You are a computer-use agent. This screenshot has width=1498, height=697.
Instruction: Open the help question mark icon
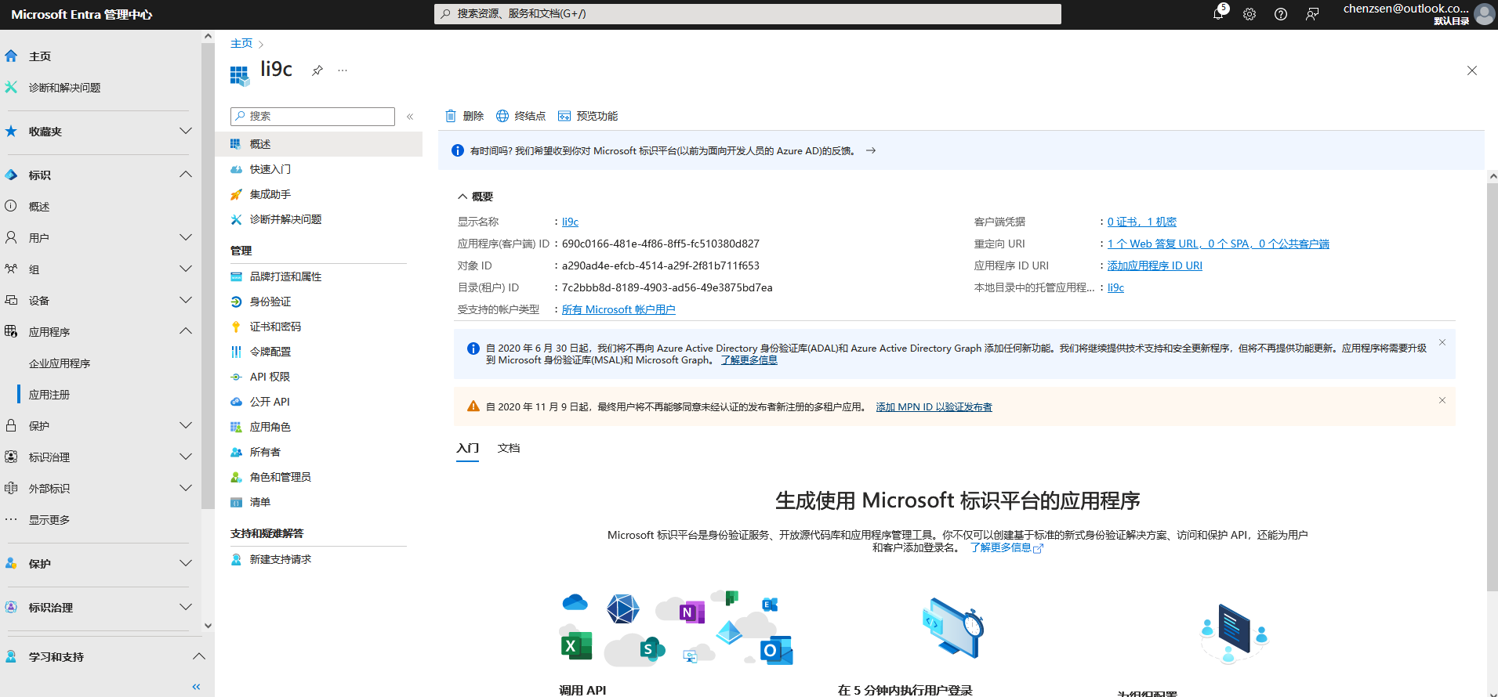click(x=1281, y=14)
